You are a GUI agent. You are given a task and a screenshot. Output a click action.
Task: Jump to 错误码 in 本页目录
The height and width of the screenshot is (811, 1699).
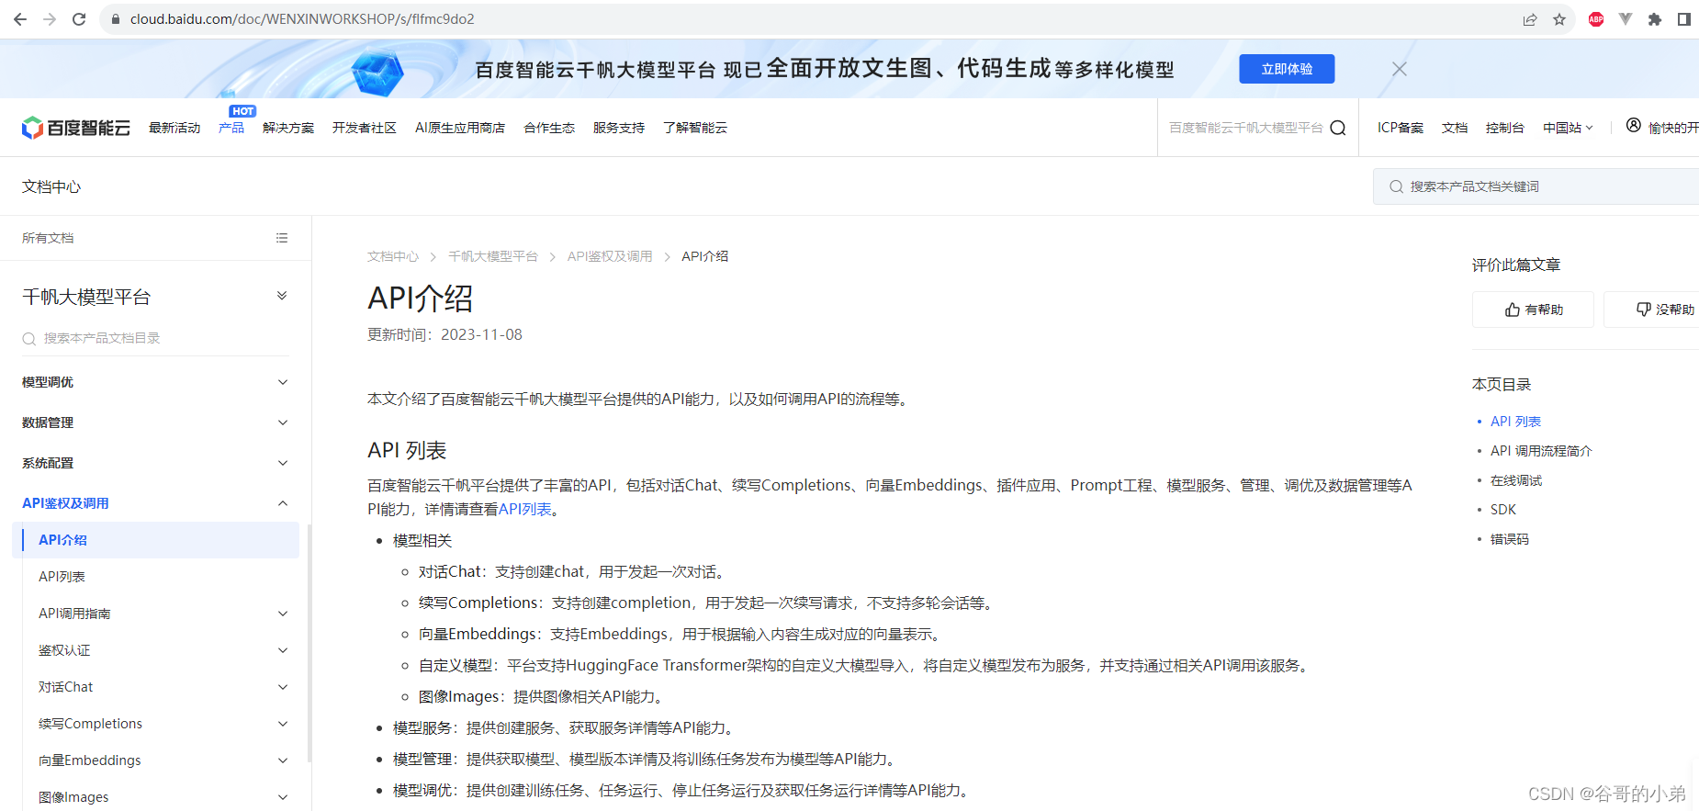tap(1510, 539)
